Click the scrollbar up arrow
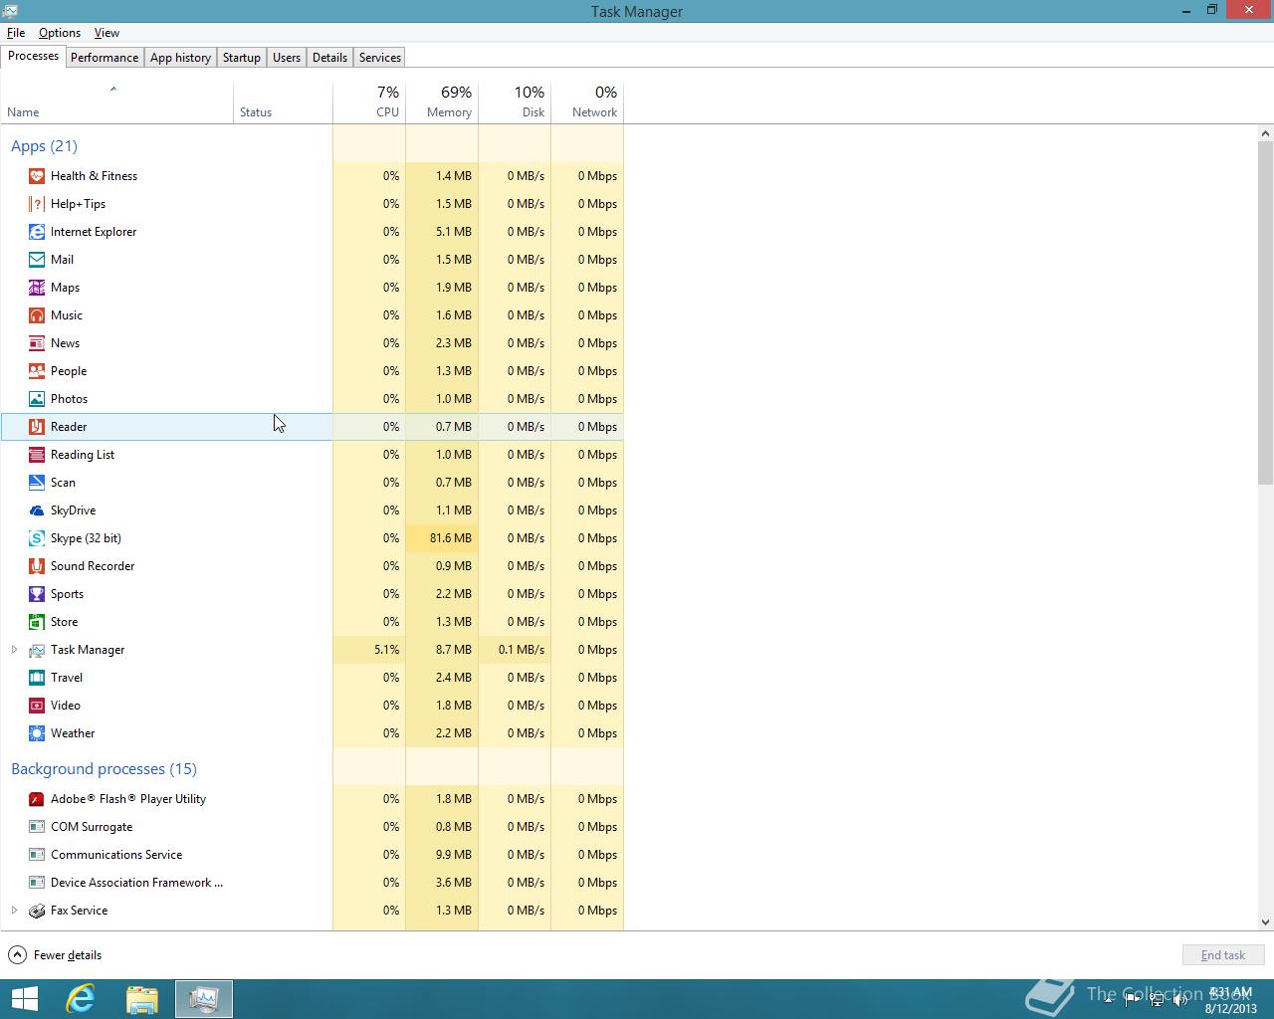This screenshot has height=1019, width=1274. 1266,133
